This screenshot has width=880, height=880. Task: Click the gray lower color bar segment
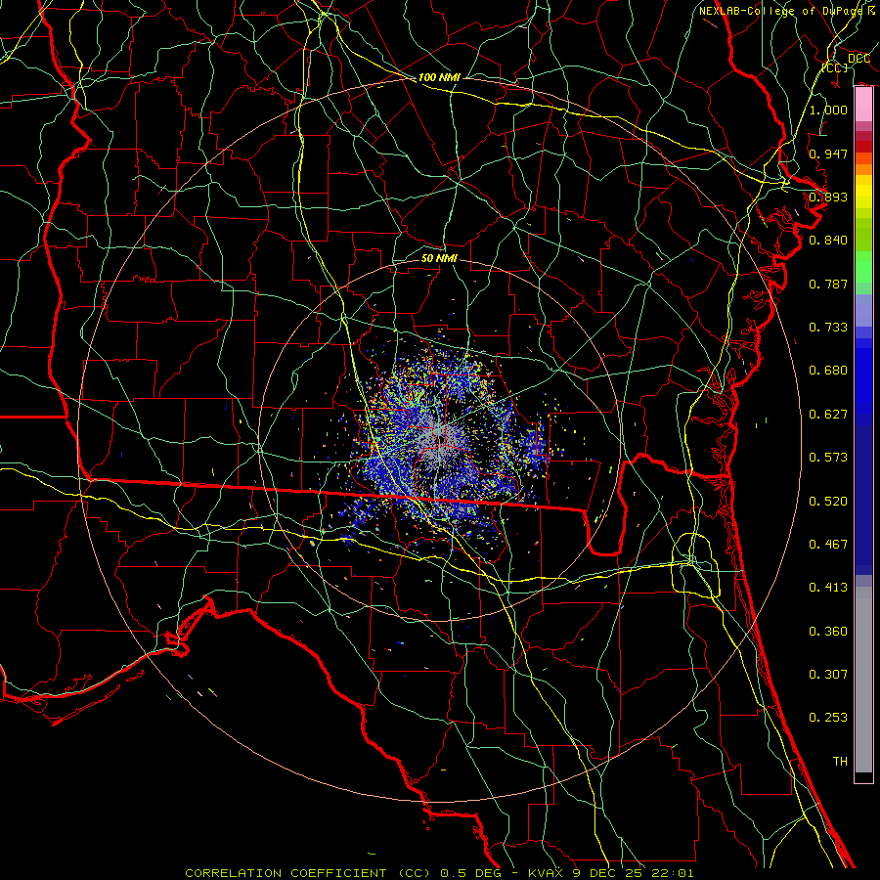863,680
